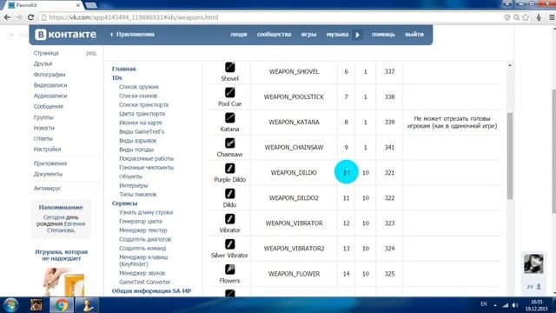Select WEAPON_KATANA text cell
Image resolution: width=556 pixels, height=313 pixels.
pos(294,122)
